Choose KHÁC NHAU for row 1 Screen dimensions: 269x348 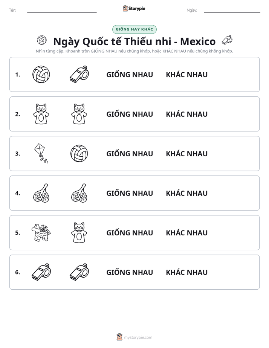(x=186, y=75)
